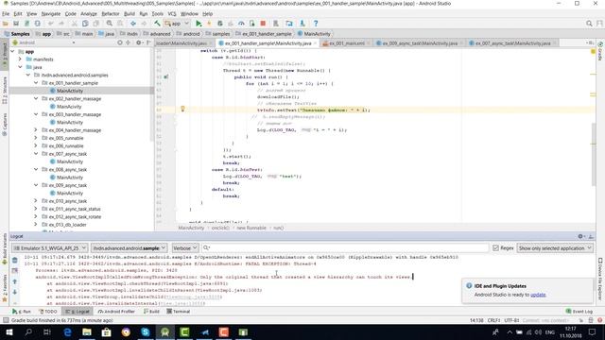This screenshot has height=340, width=605.
Task: Open the TODO tool window tab
Action: (48, 311)
